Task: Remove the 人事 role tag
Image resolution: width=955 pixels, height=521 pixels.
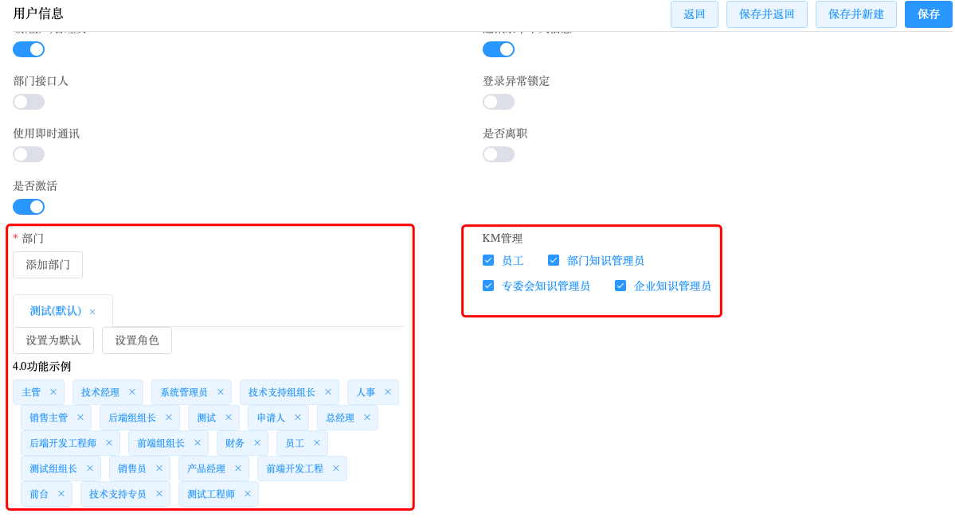Action: (388, 392)
